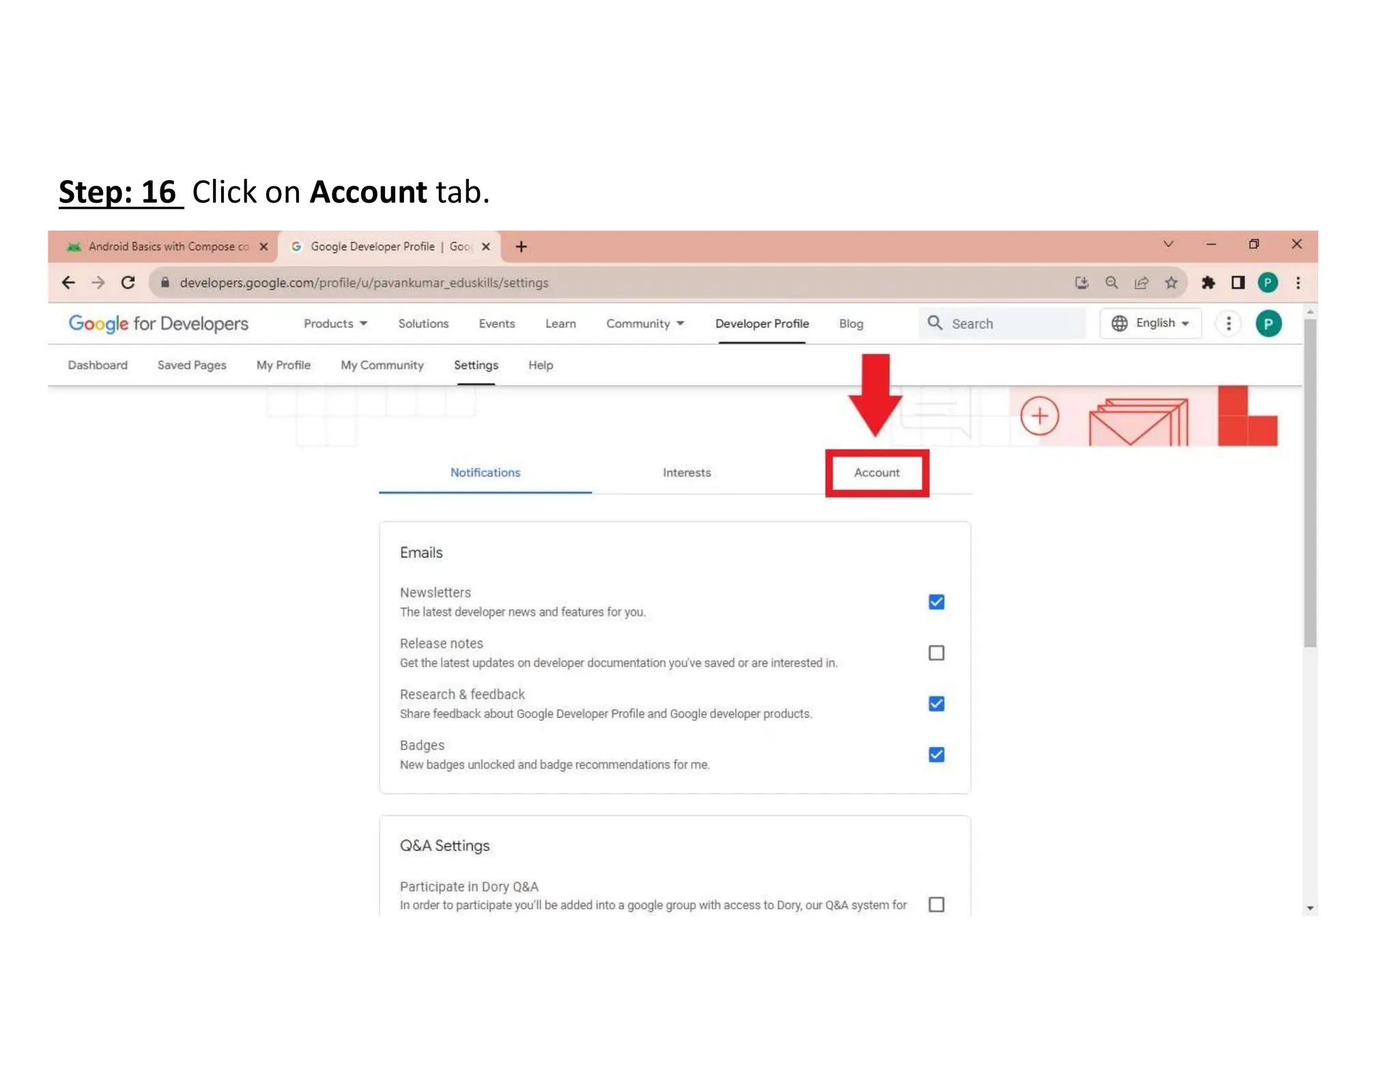1398x1080 pixels.
Task: Expand the Products dropdown menu
Action: click(x=335, y=324)
